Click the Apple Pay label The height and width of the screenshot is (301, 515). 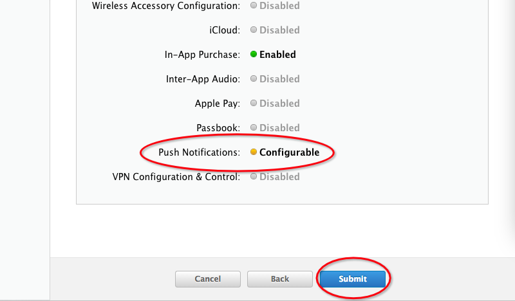point(218,104)
